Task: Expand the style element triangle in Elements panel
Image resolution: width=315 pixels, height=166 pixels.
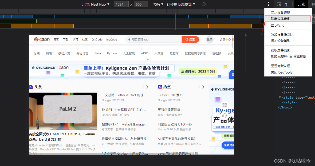Action: (x=280, y=97)
